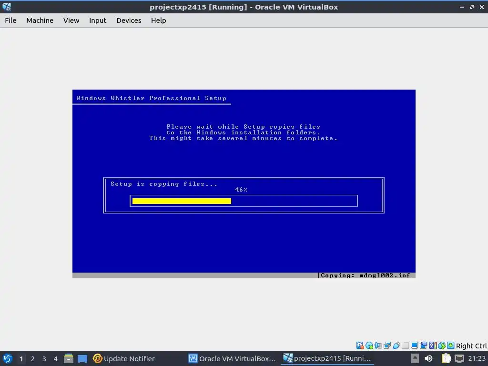
Task: Click the Please wait while Setup copies message
Action: (x=244, y=132)
